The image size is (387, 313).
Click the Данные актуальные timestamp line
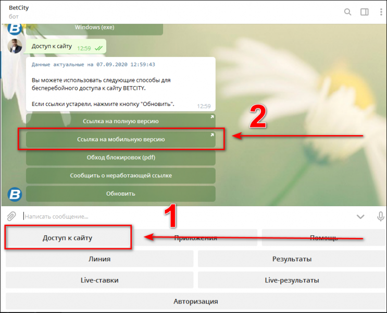click(93, 65)
